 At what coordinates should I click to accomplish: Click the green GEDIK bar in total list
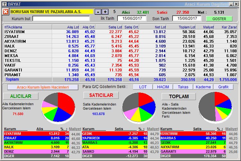[x=193, y=143]
